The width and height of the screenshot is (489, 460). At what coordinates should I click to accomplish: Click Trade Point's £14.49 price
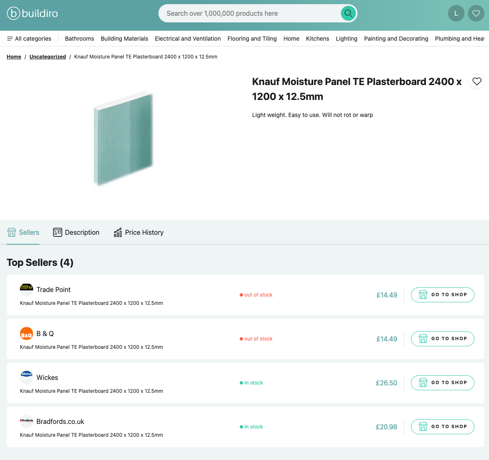click(387, 295)
